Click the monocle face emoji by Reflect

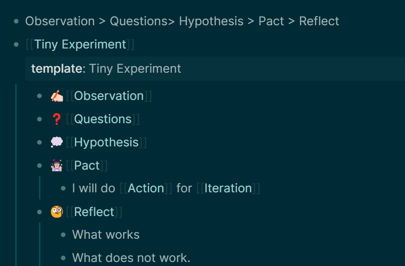[x=57, y=212]
